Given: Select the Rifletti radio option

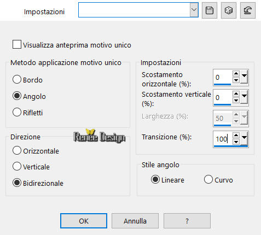Looking at the screenshot, I should click(x=17, y=112).
